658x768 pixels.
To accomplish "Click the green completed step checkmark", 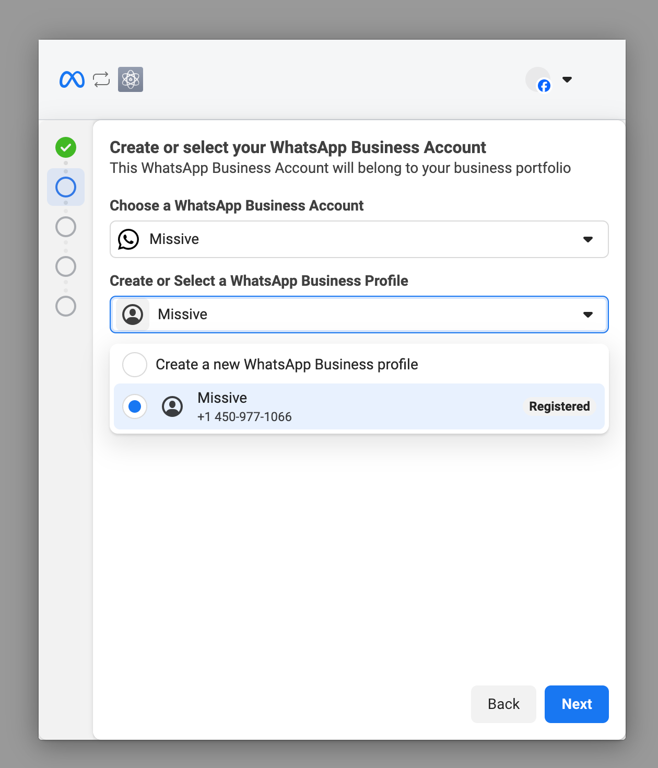I will pyautogui.click(x=65, y=147).
